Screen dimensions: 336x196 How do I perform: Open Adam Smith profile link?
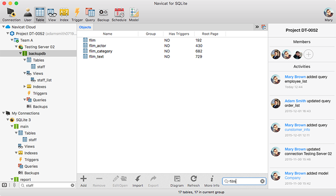tap(295, 101)
